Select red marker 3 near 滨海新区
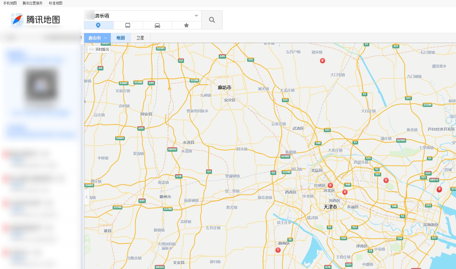This screenshot has height=269, width=456. (439, 189)
